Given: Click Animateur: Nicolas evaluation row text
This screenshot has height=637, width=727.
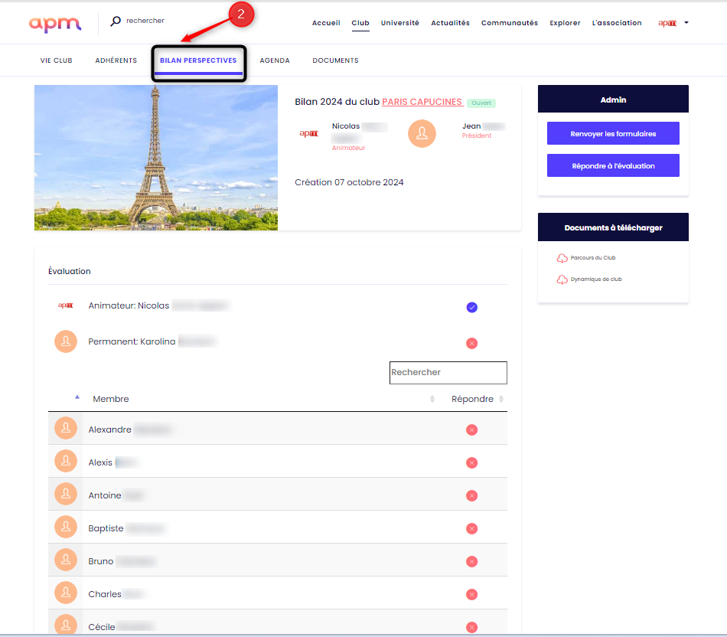Looking at the screenshot, I should (x=129, y=305).
